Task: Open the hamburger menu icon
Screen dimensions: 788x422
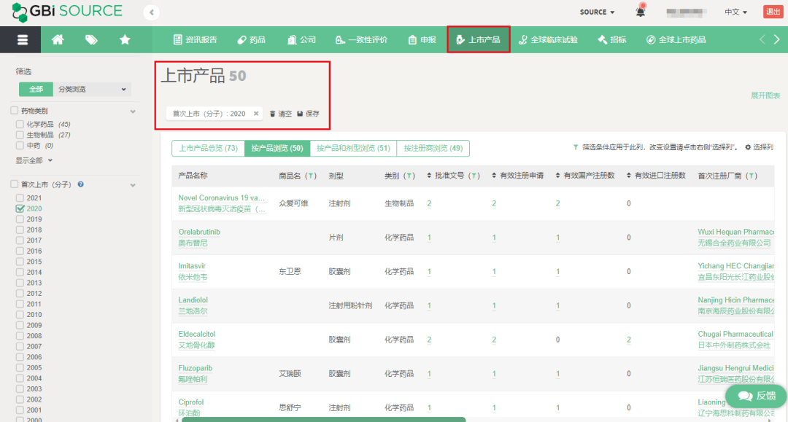Action: 22,39
